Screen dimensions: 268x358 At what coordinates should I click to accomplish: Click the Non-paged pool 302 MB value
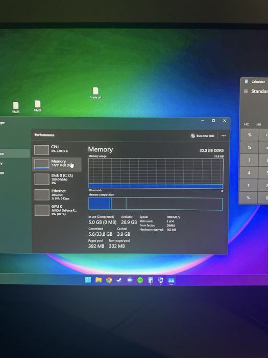click(117, 246)
